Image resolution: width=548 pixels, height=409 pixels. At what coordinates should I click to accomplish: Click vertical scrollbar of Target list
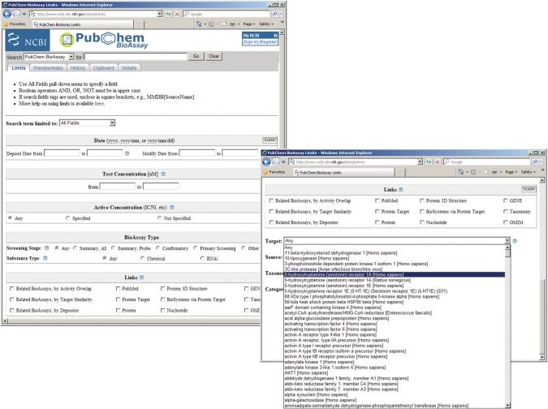508,326
